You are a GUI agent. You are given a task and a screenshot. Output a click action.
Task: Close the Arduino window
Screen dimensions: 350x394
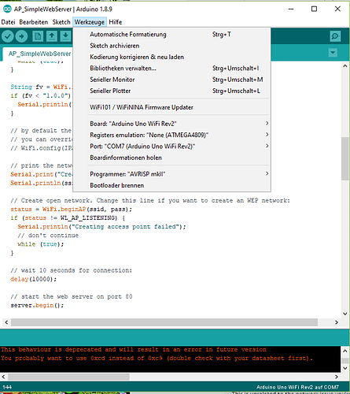(x=337, y=9)
